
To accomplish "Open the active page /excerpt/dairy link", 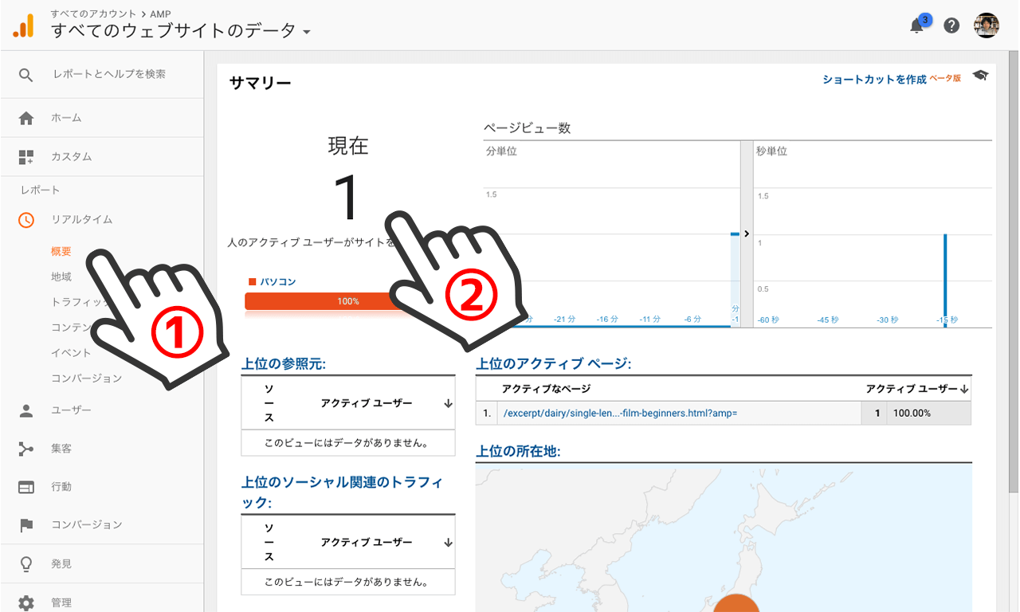I will [619, 413].
